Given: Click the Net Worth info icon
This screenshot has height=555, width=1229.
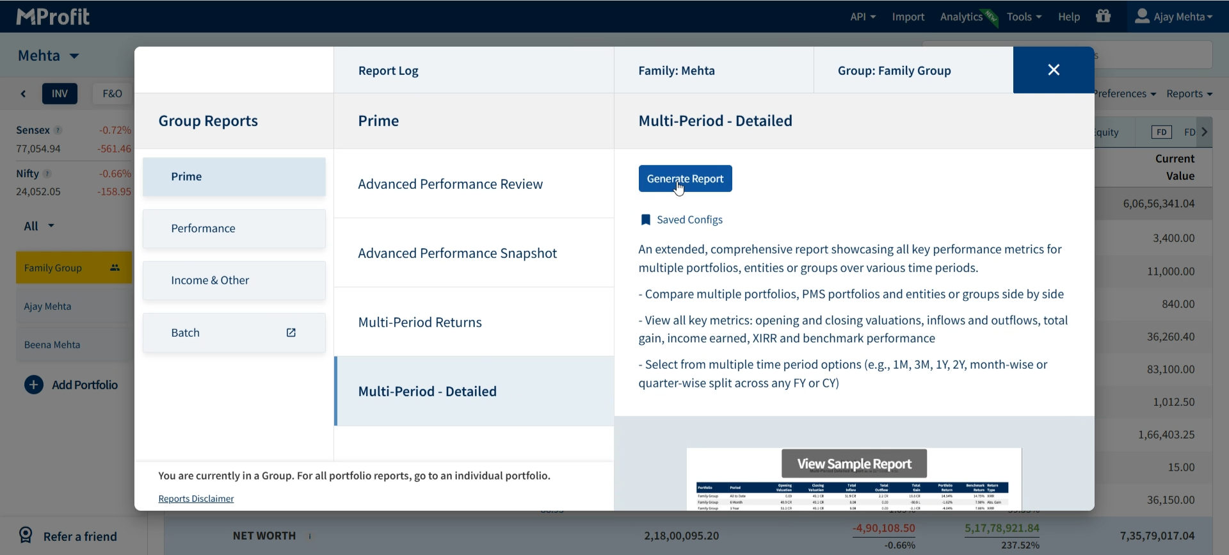Looking at the screenshot, I should 310,536.
